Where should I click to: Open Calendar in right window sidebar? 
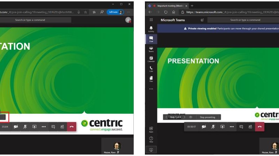151,59
